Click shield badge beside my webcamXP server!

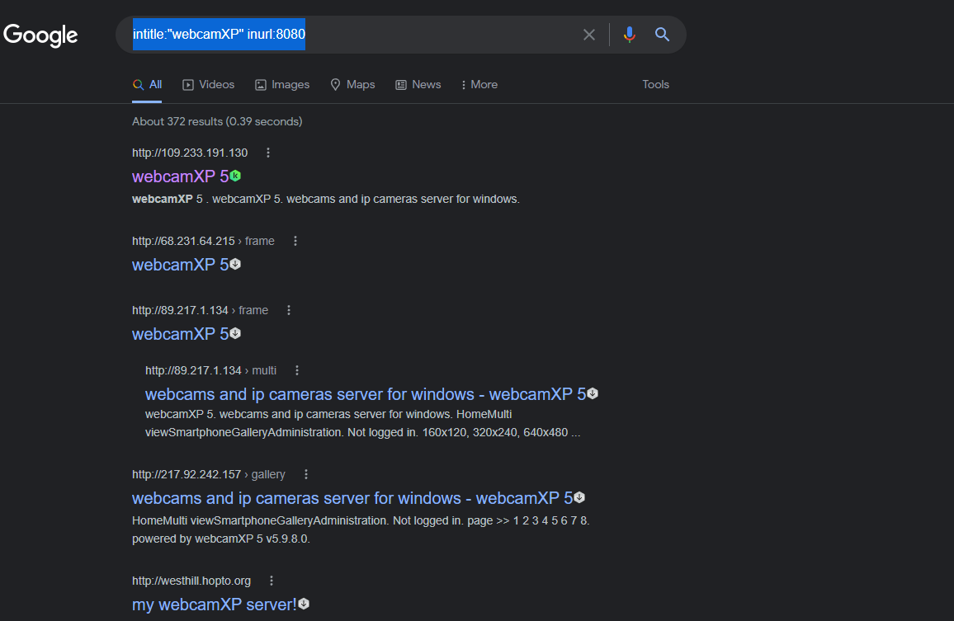click(x=304, y=604)
